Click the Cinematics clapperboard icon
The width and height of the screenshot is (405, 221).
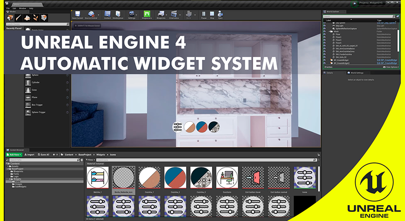(x=174, y=14)
